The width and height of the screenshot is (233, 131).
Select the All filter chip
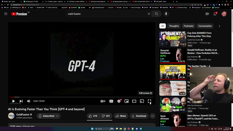click(x=162, y=26)
